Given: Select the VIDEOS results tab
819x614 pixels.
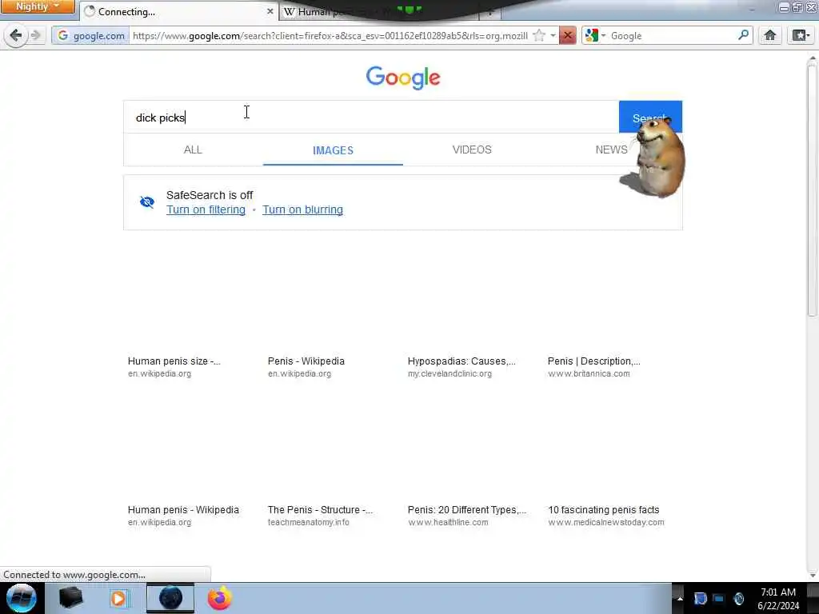Looking at the screenshot, I should coord(472,150).
